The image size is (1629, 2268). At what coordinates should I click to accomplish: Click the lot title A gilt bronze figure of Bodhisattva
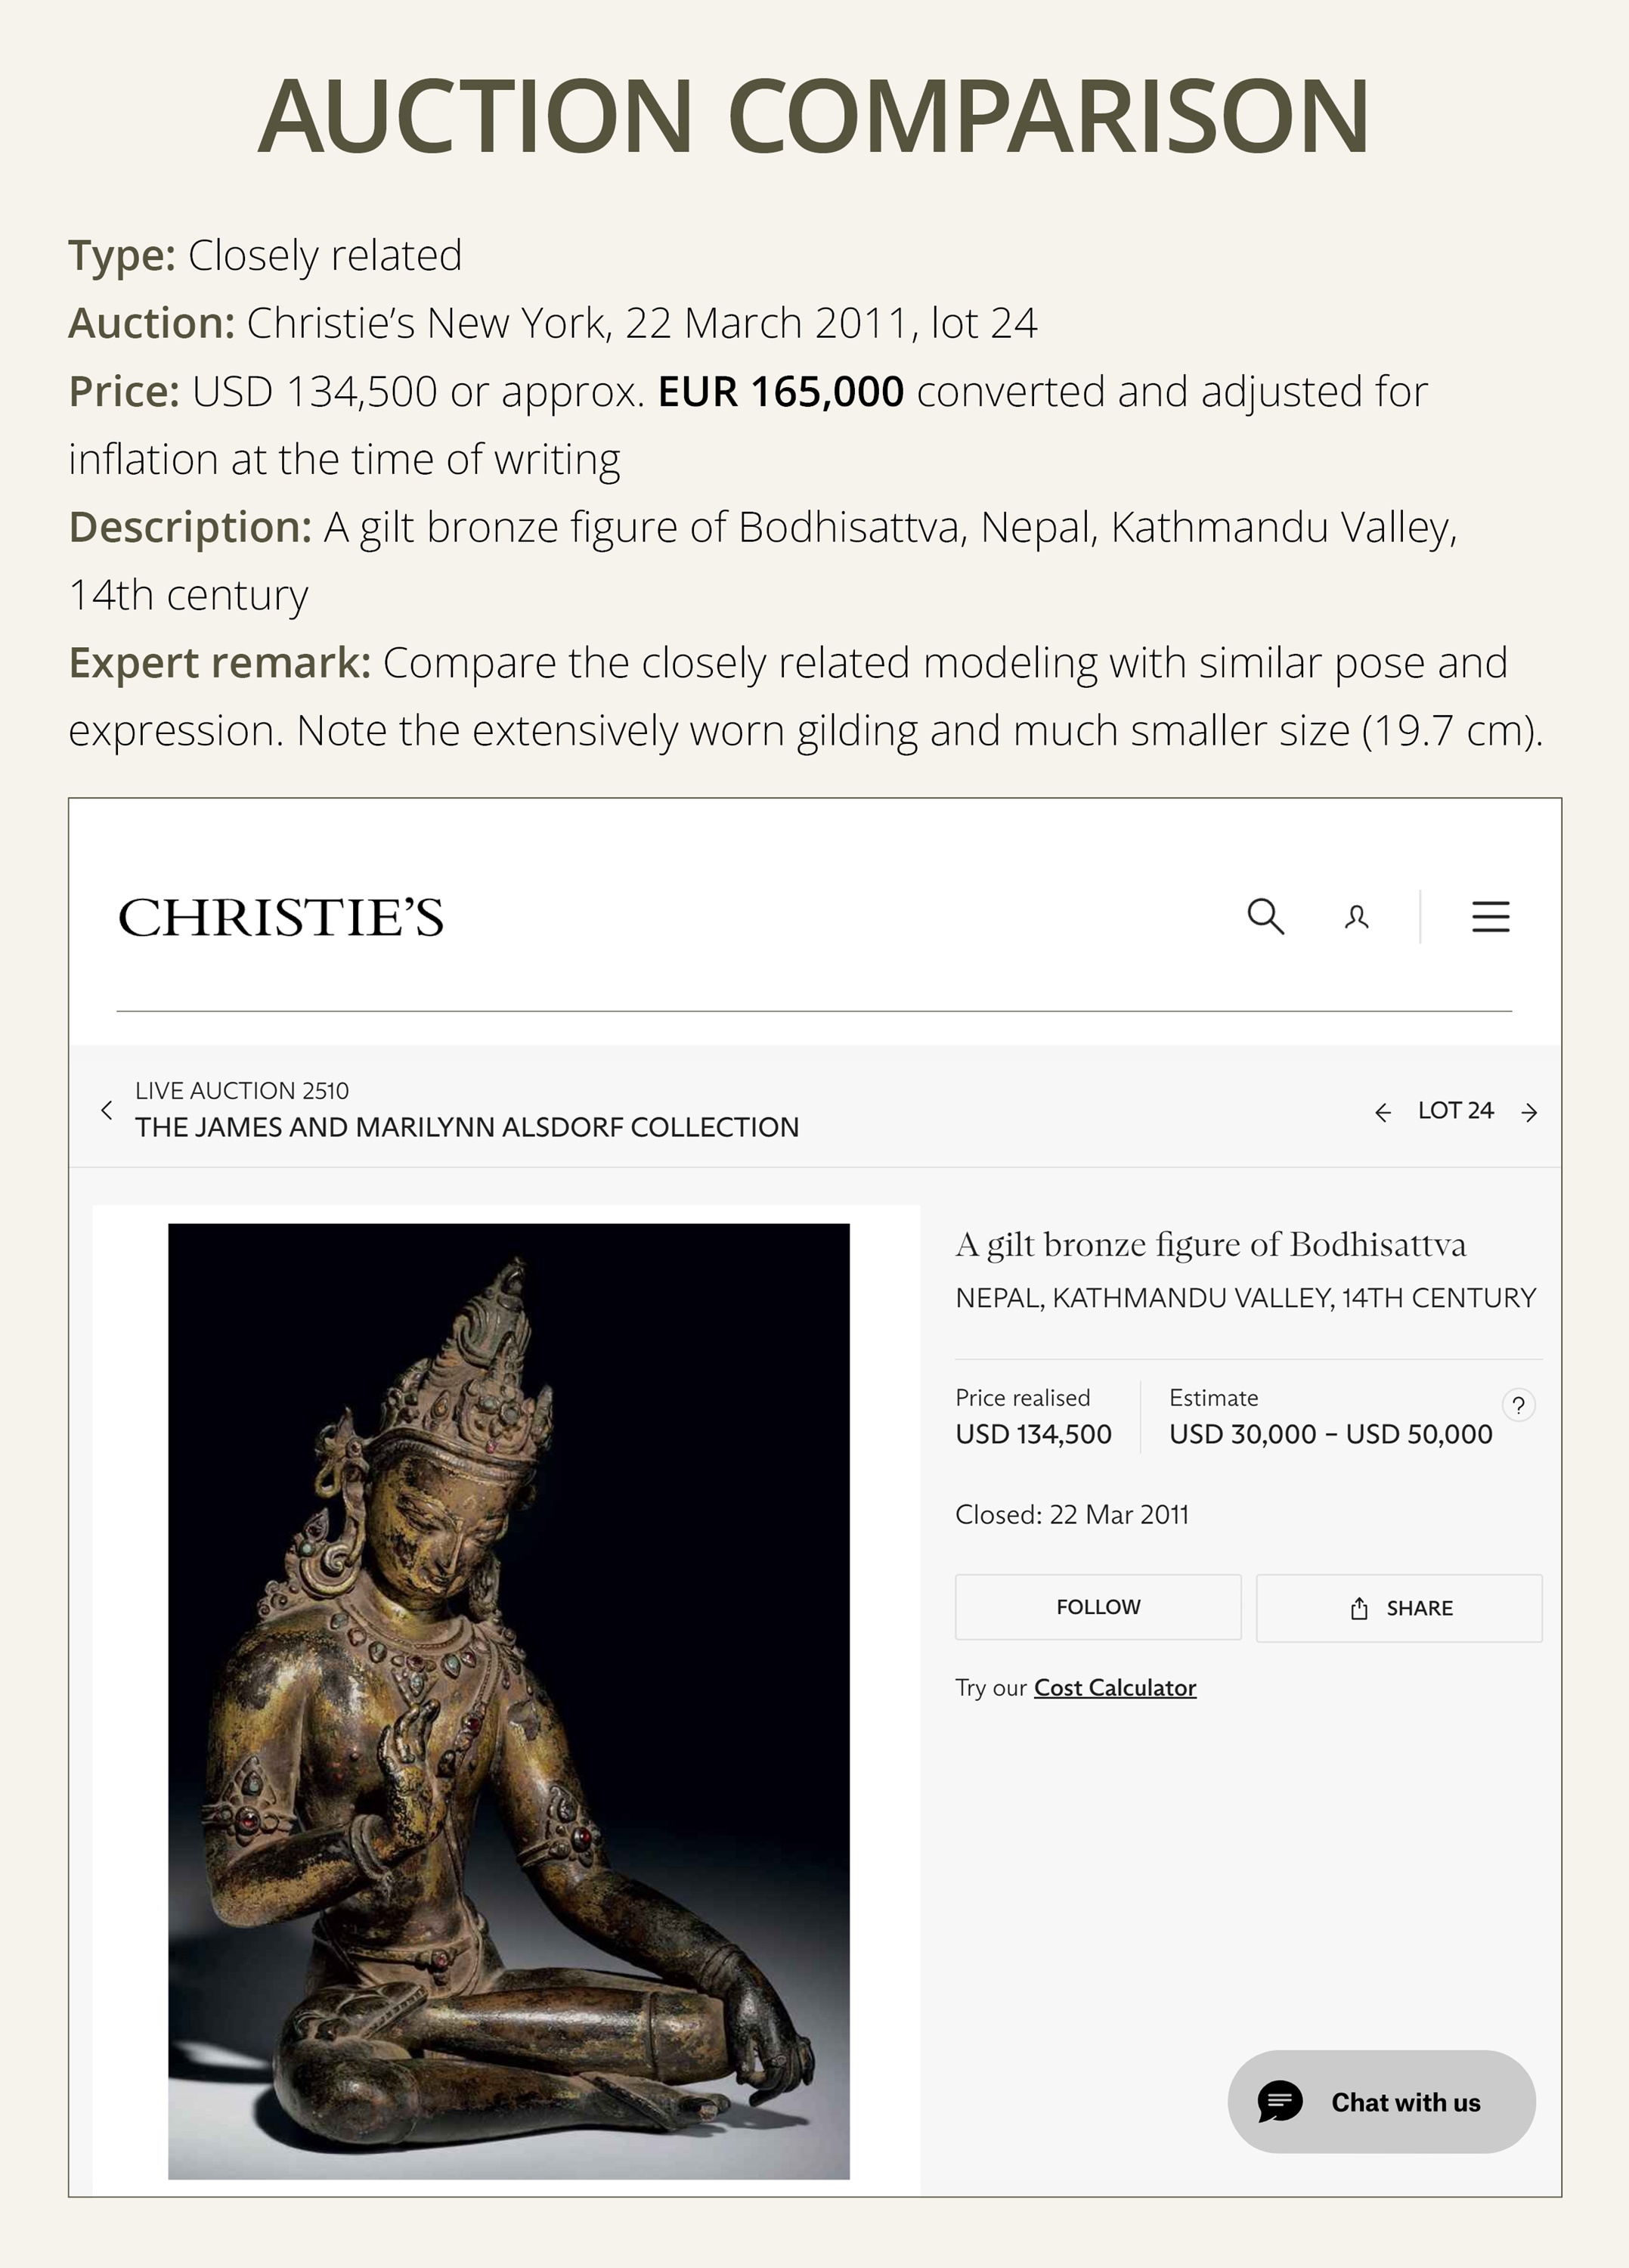(1210, 1244)
